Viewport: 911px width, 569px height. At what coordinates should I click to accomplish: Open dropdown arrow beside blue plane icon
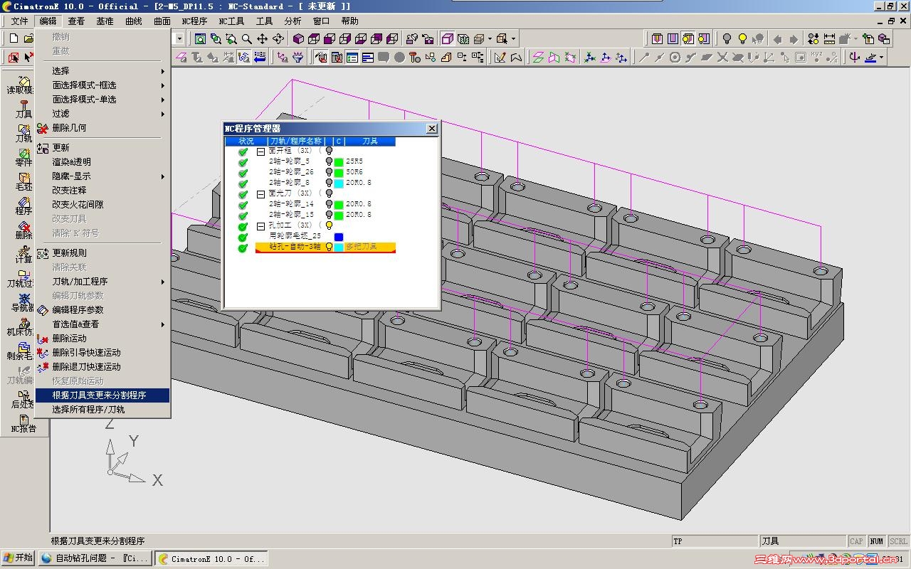click(881, 57)
